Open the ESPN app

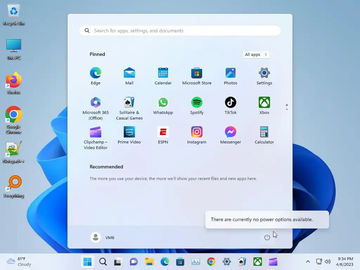[163, 135]
